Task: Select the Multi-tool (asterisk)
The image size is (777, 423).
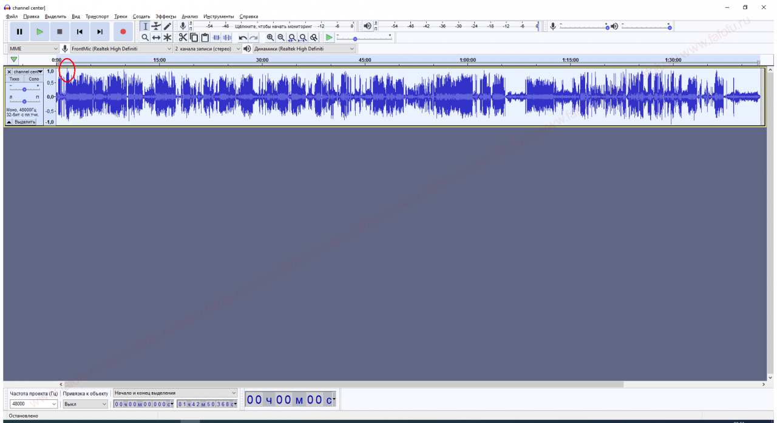Action: pos(167,38)
